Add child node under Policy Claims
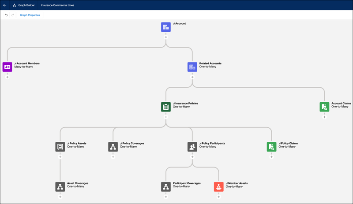The image size is (353, 204). (271, 157)
